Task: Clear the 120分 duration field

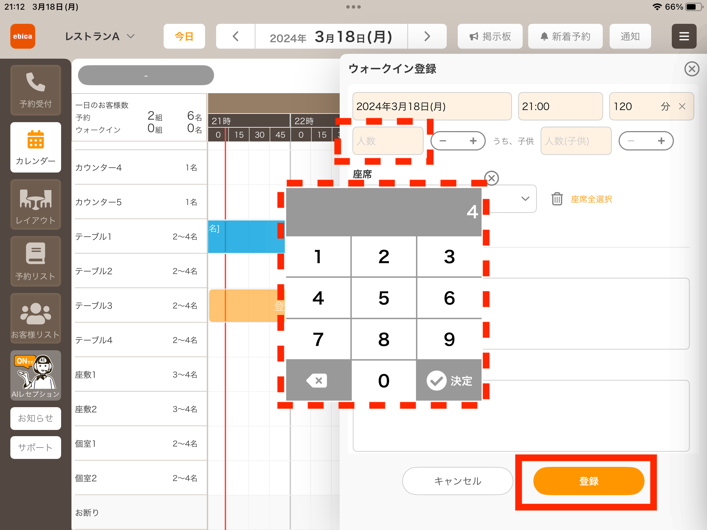Action: click(x=682, y=106)
